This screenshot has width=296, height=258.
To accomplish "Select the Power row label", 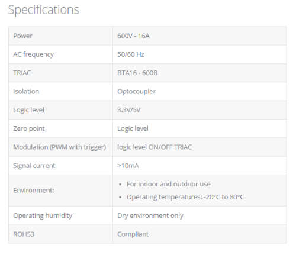I will [22, 36].
